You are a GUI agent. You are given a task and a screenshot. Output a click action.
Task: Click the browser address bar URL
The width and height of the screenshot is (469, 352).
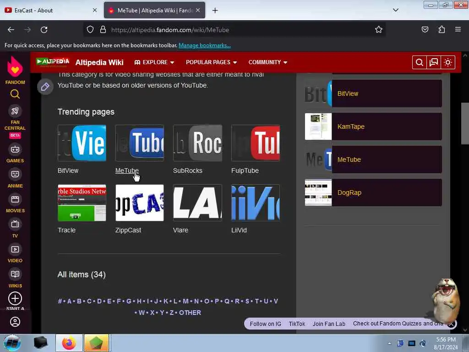[170, 30]
